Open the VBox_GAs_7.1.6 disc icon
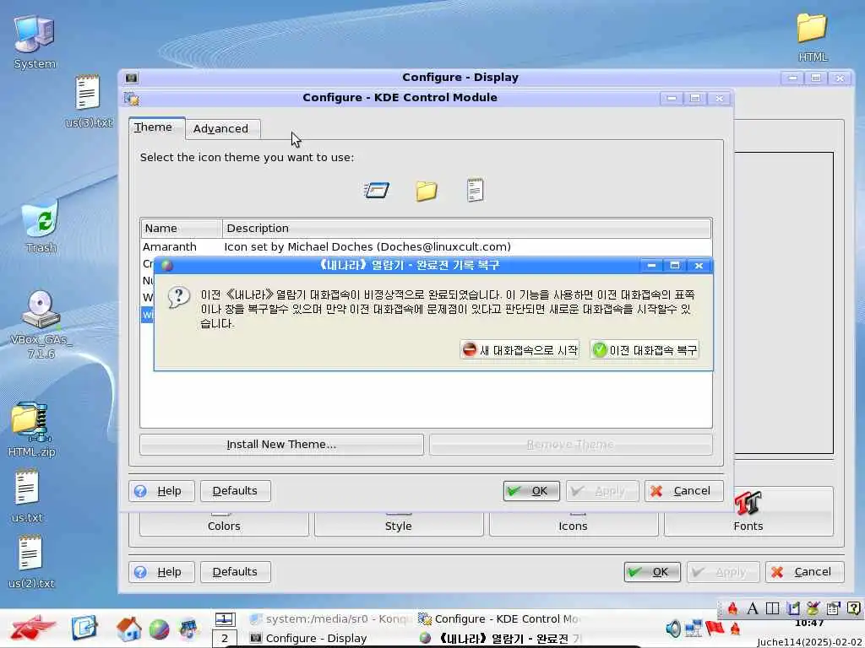Screen dimensions: 865x648 41,324
